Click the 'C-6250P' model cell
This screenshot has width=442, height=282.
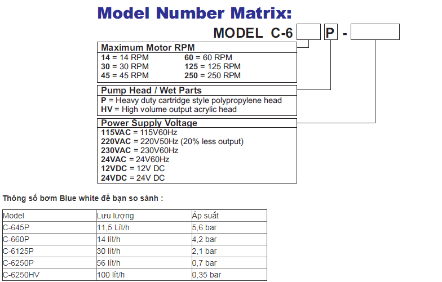click(x=50, y=263)
